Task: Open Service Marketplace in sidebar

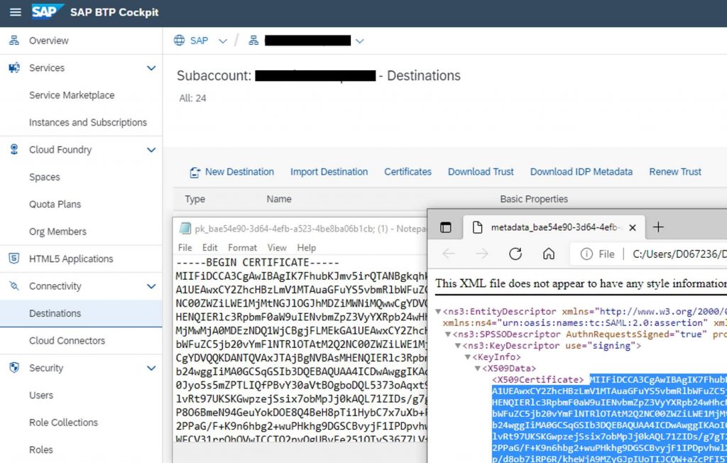Action: [x=72, y=95]
